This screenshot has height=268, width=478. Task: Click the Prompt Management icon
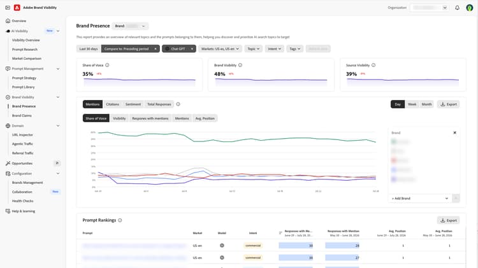click(8, 69)
